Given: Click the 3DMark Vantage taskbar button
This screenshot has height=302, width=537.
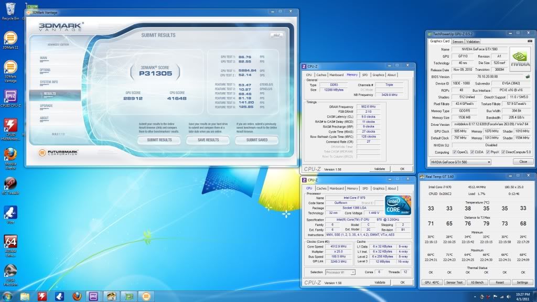Looking at the screenshot, I should tap(146, 296).
